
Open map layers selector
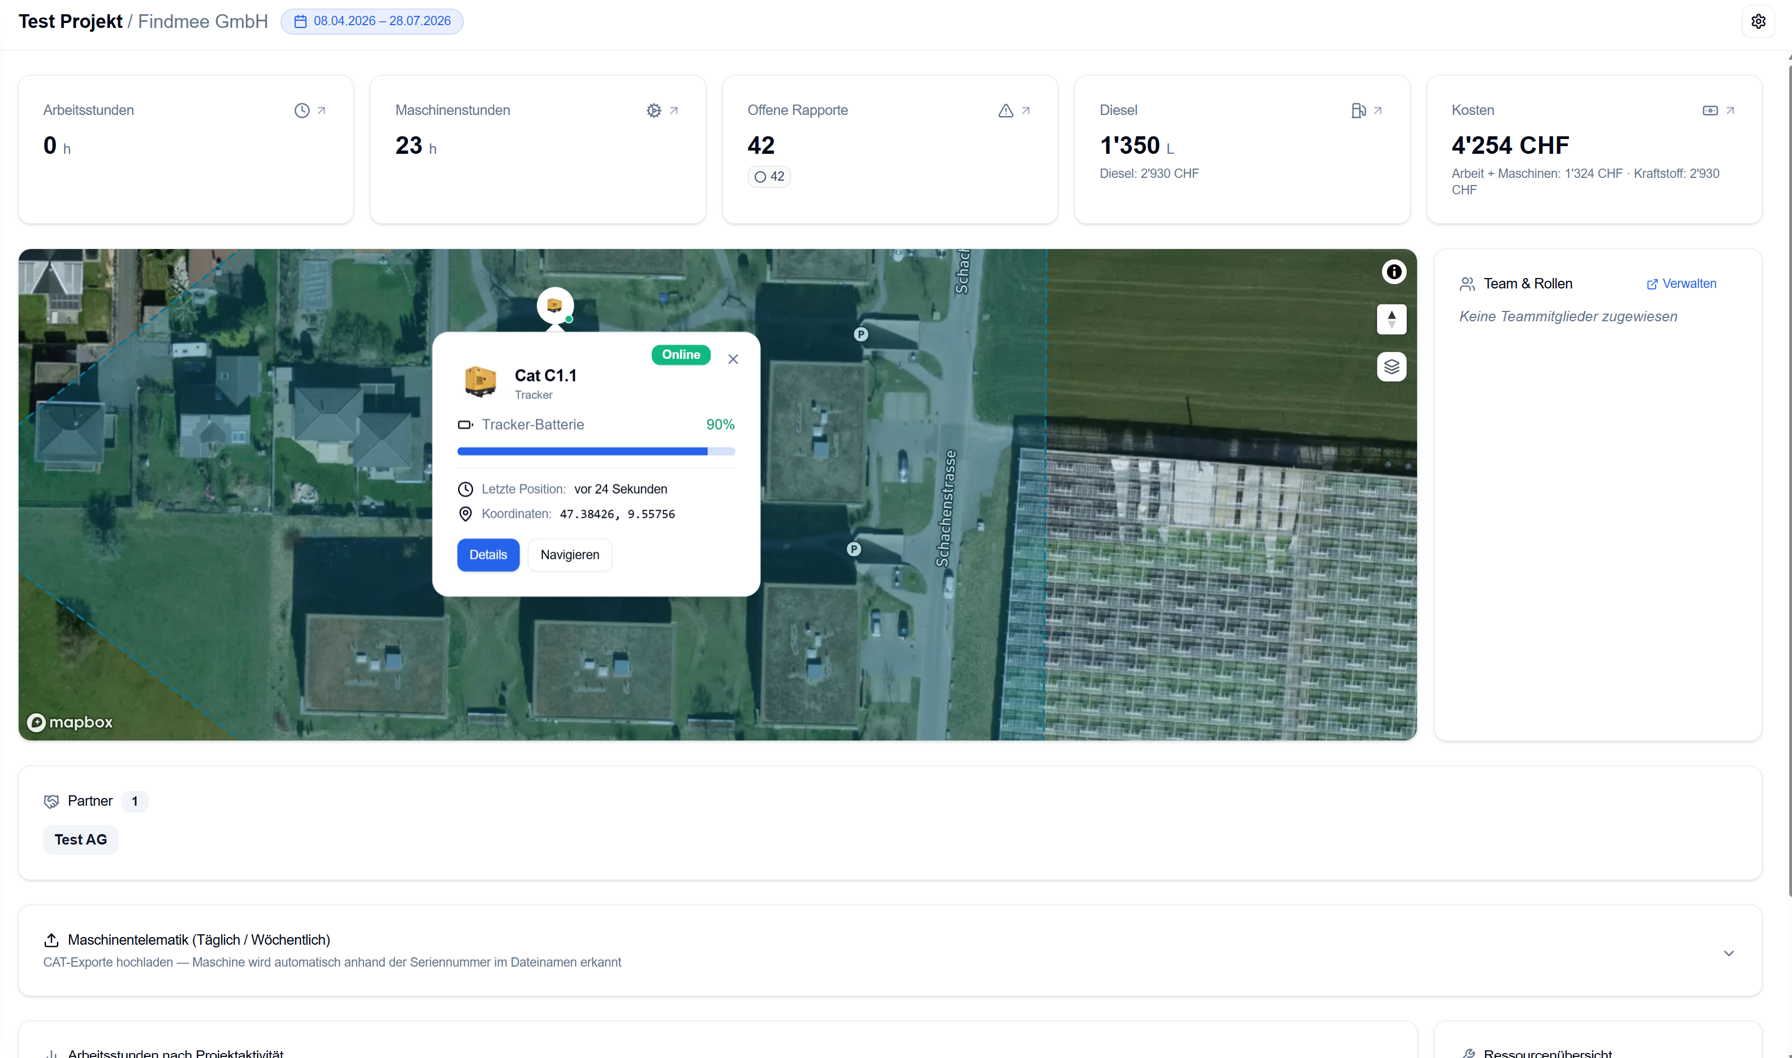click(x=1391, y=367)
